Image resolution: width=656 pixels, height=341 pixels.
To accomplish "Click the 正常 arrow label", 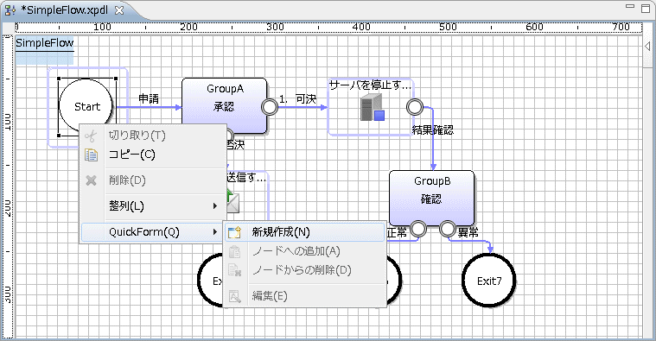I will click(x=397, y=233).
